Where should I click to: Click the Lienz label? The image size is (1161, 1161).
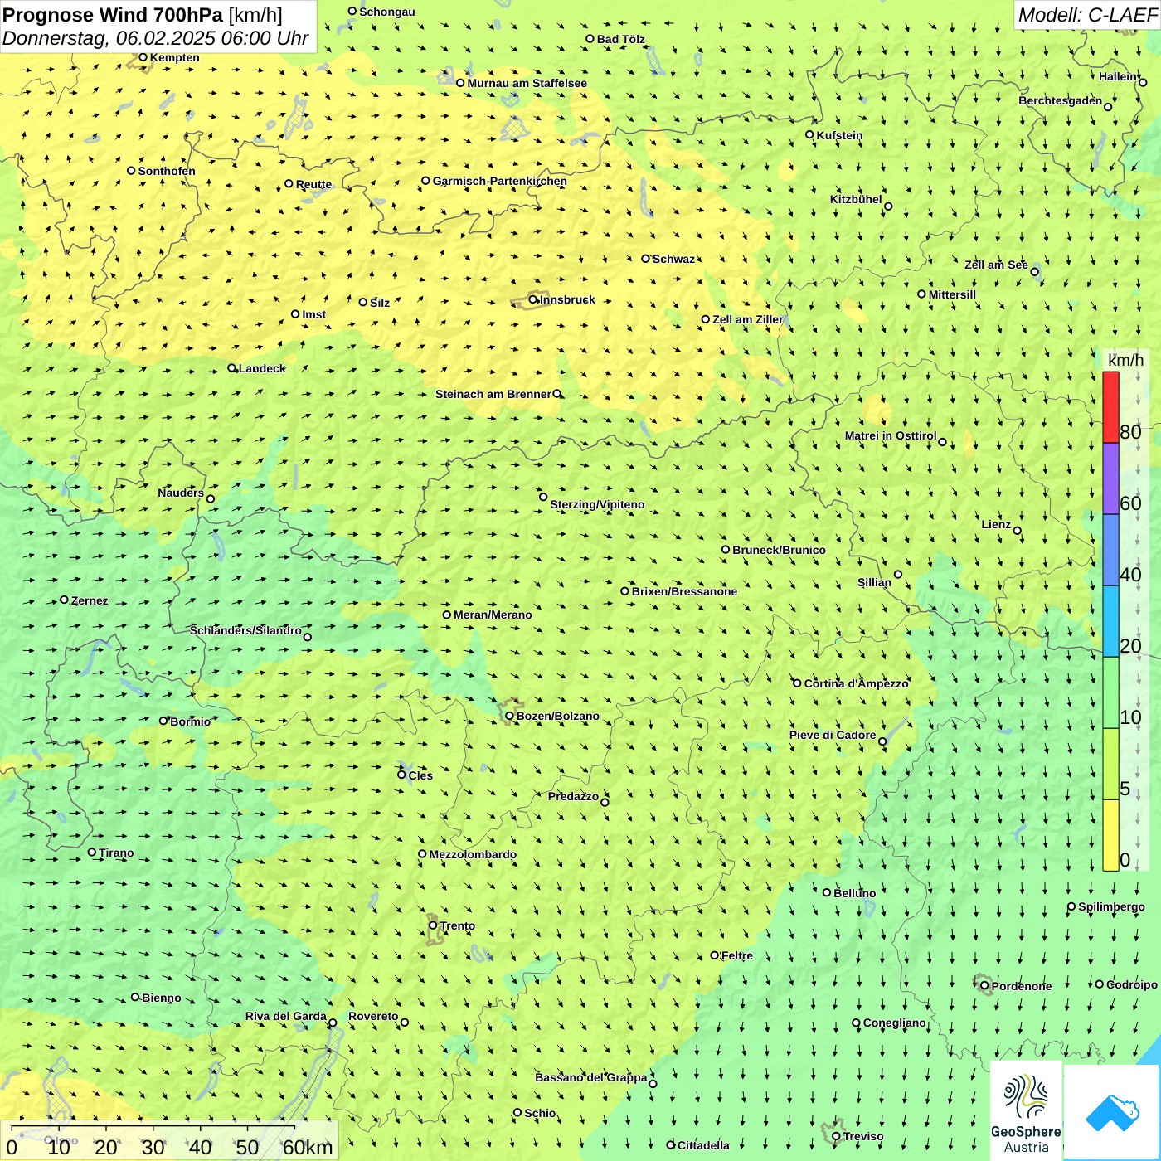tap(997, 524)
